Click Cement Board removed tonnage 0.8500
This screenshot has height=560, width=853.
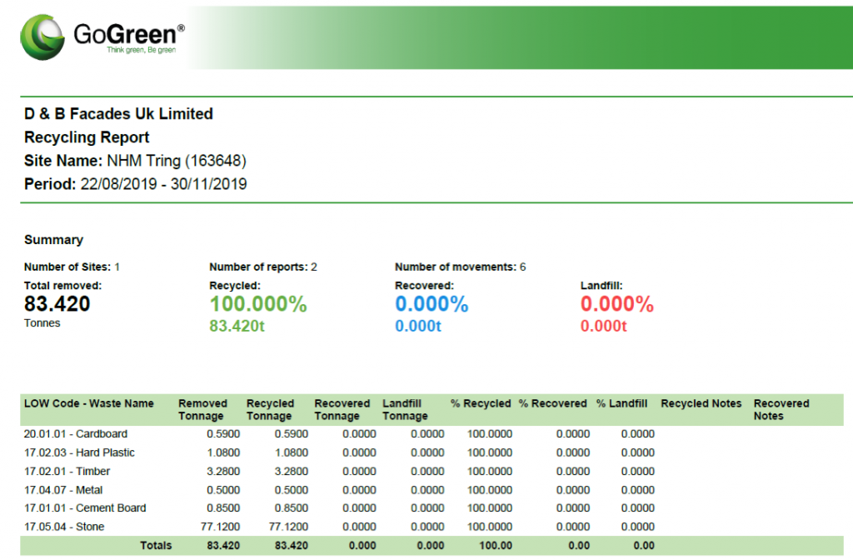pyautogui.click(x=223, y=507)
